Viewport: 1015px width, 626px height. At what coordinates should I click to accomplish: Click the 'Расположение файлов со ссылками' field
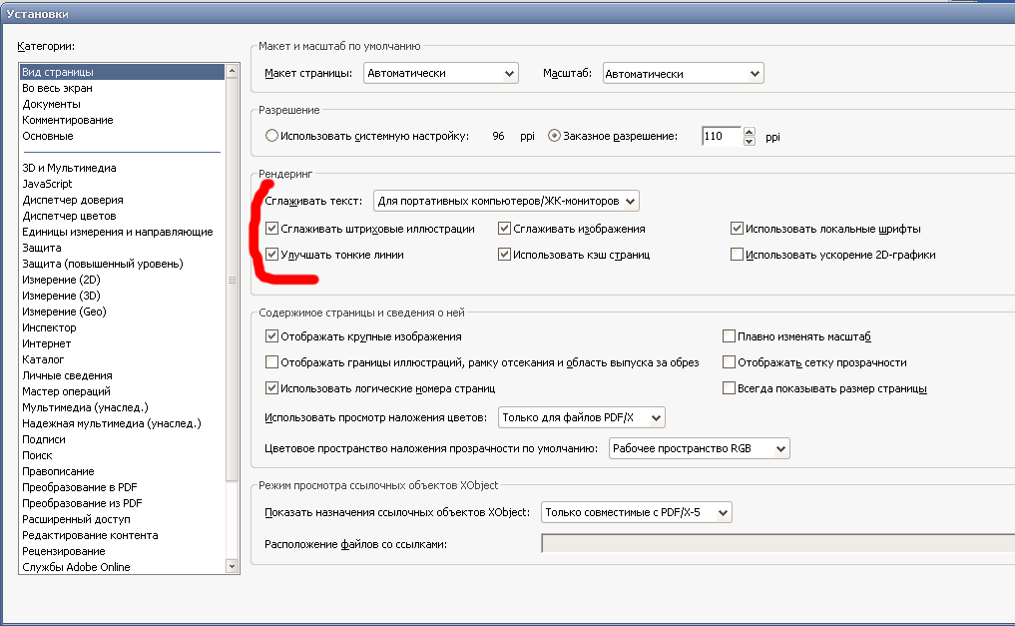pyautogui.click(x=776, y=544)
